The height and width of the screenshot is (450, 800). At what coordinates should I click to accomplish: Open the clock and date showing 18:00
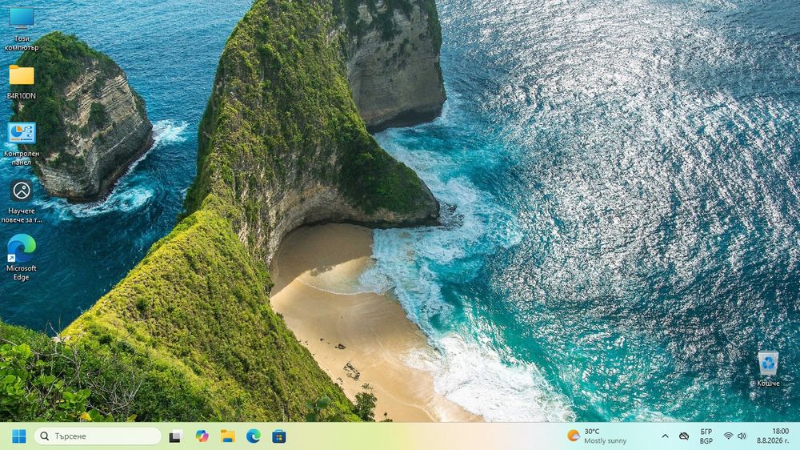(x=773, y=436)
